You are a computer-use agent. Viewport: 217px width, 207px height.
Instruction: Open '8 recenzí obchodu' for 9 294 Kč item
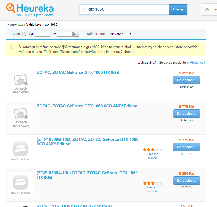tap(153, 189)
